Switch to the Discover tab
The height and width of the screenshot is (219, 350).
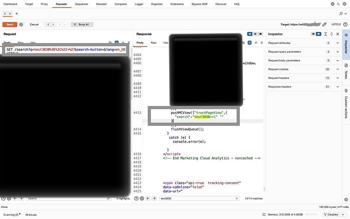[x=221, y=4]
